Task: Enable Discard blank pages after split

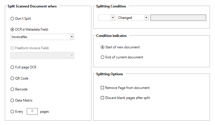Action: point(103,98)
